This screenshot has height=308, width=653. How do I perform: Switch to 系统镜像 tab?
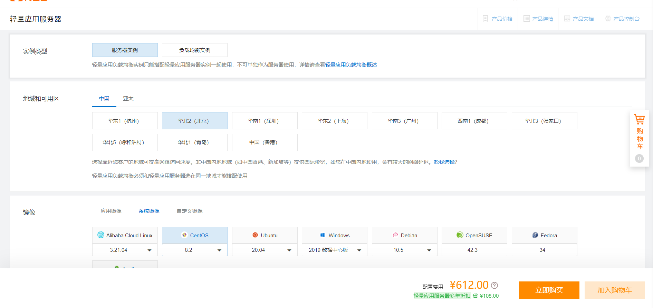tap(149, 211)
